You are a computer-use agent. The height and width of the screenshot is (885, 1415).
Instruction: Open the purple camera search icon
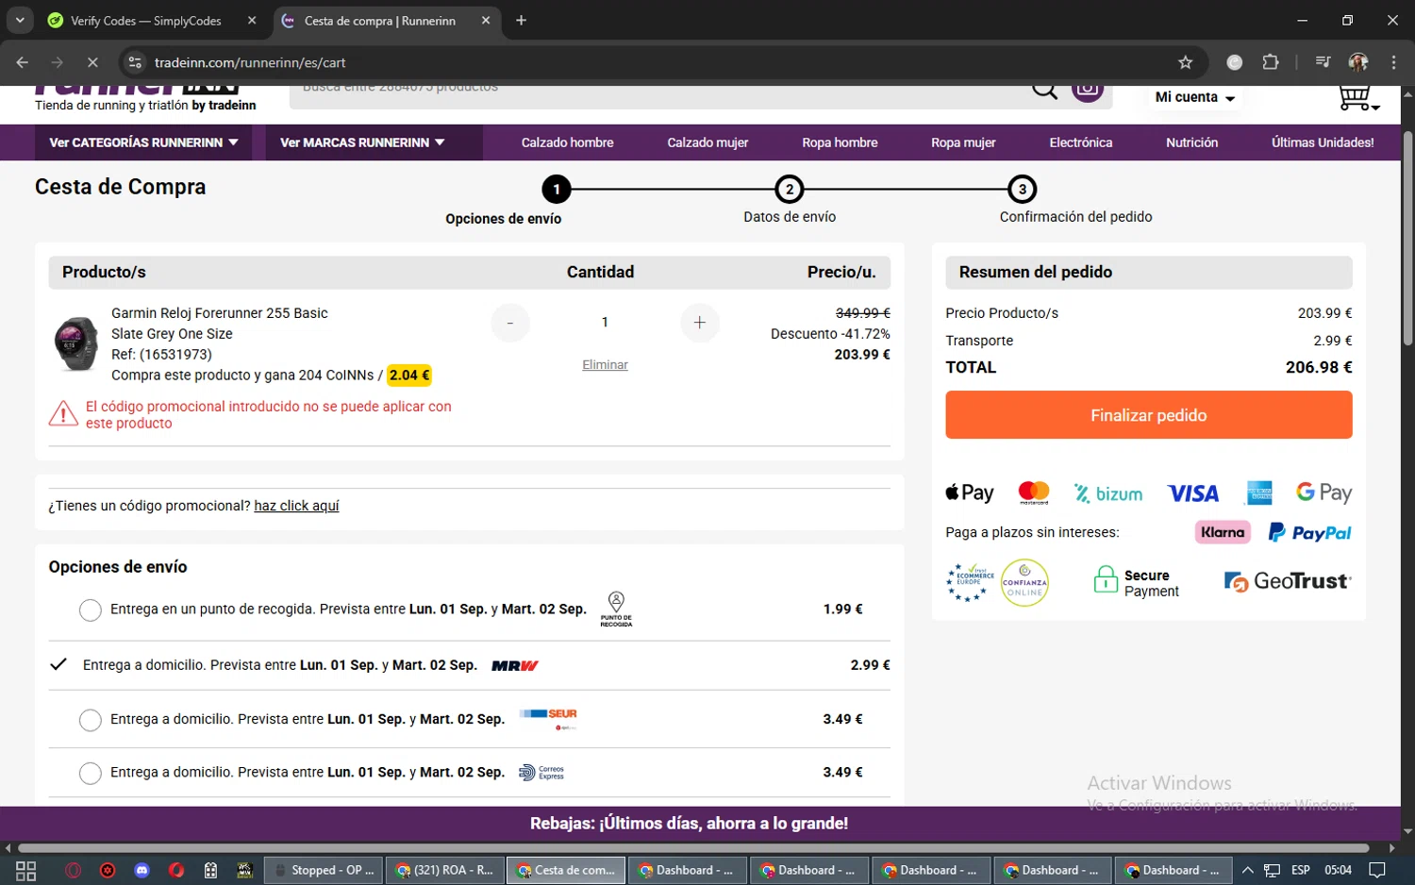[1088, 92]
